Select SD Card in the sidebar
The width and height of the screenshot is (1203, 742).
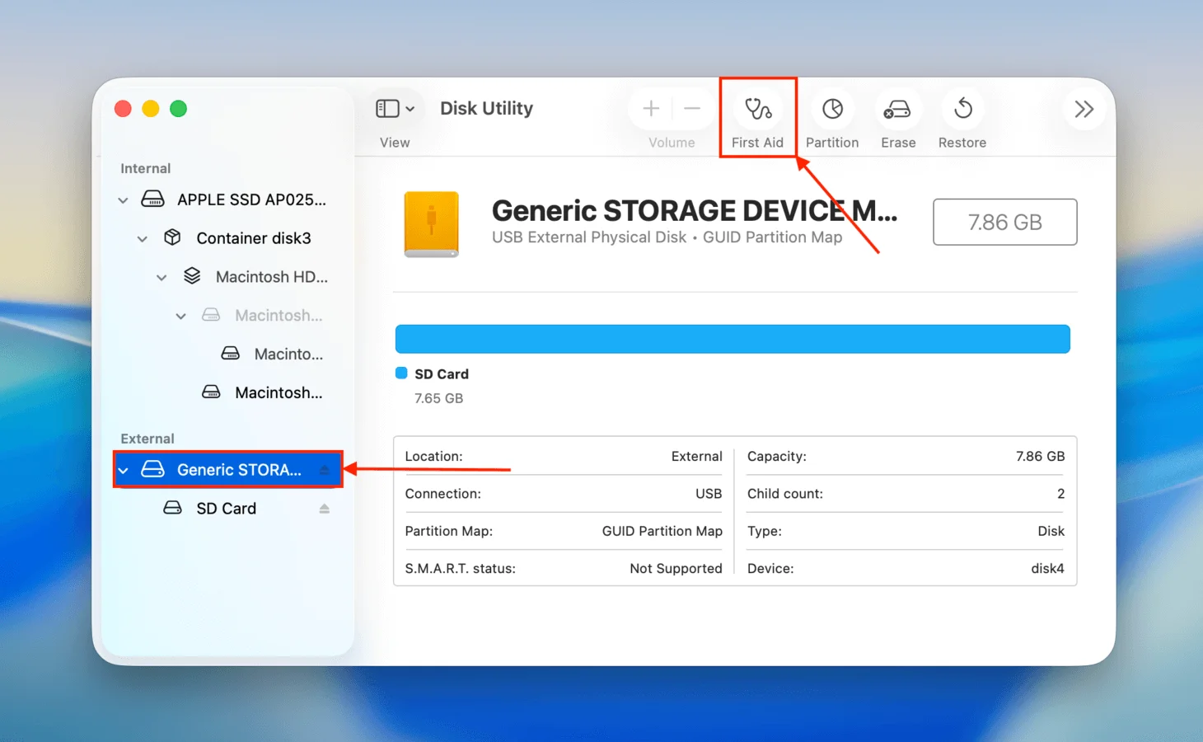pos(226,509)
